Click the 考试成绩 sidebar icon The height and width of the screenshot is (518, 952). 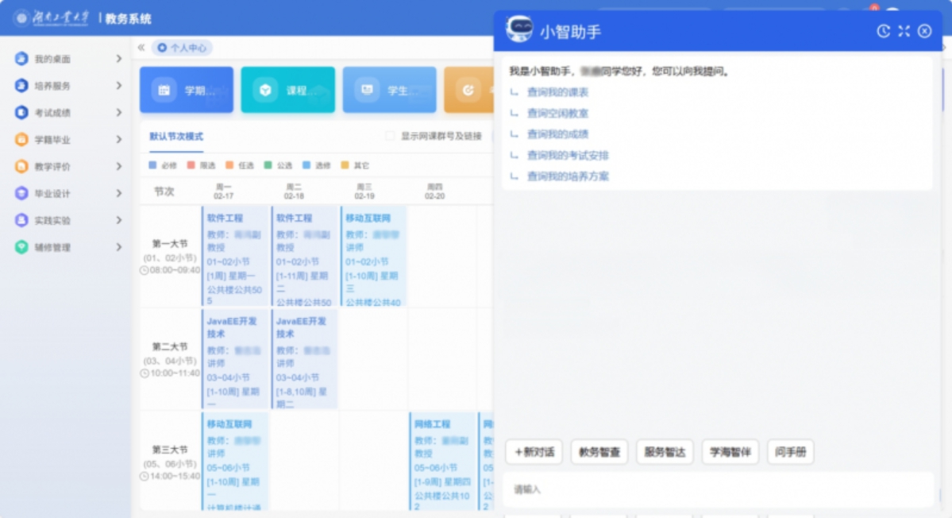coord(21,113)
